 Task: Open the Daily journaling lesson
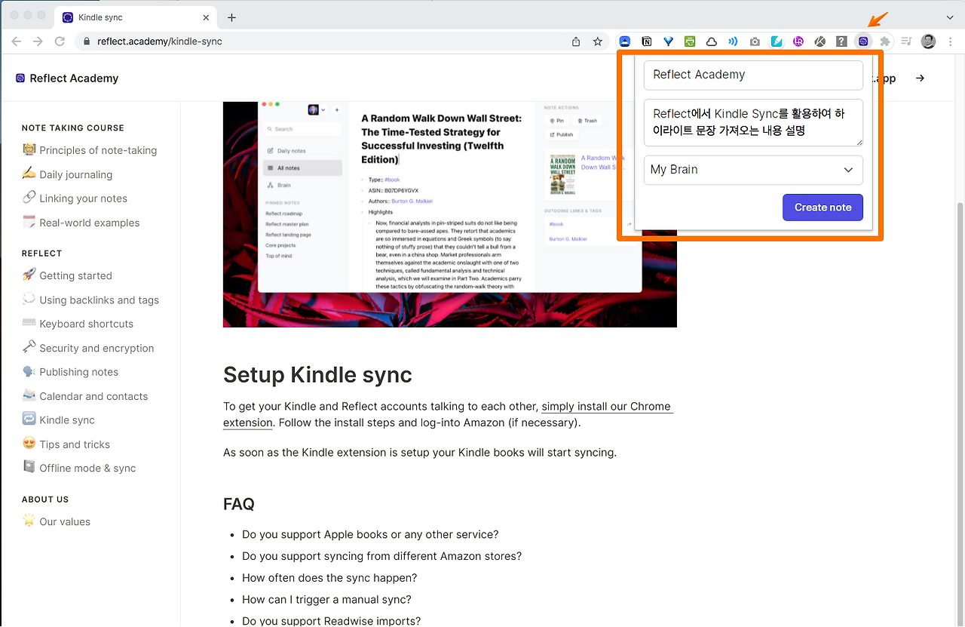click(x=67, y=174)
